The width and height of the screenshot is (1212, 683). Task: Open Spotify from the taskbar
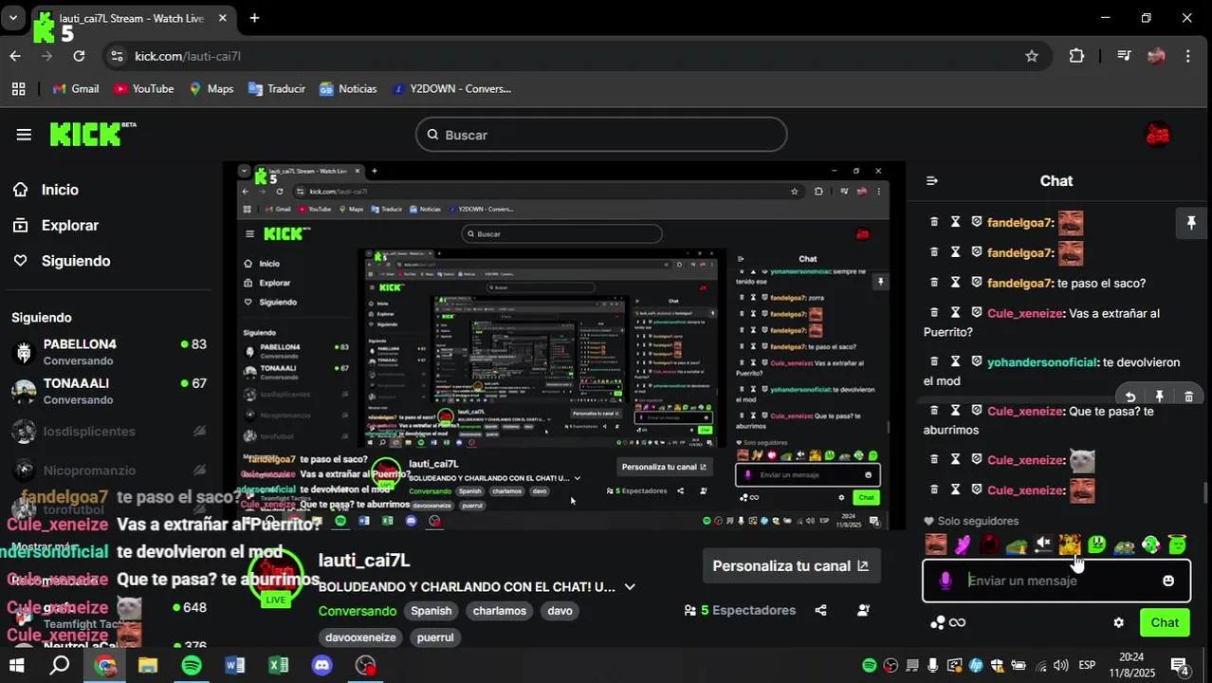click(192, 665)
